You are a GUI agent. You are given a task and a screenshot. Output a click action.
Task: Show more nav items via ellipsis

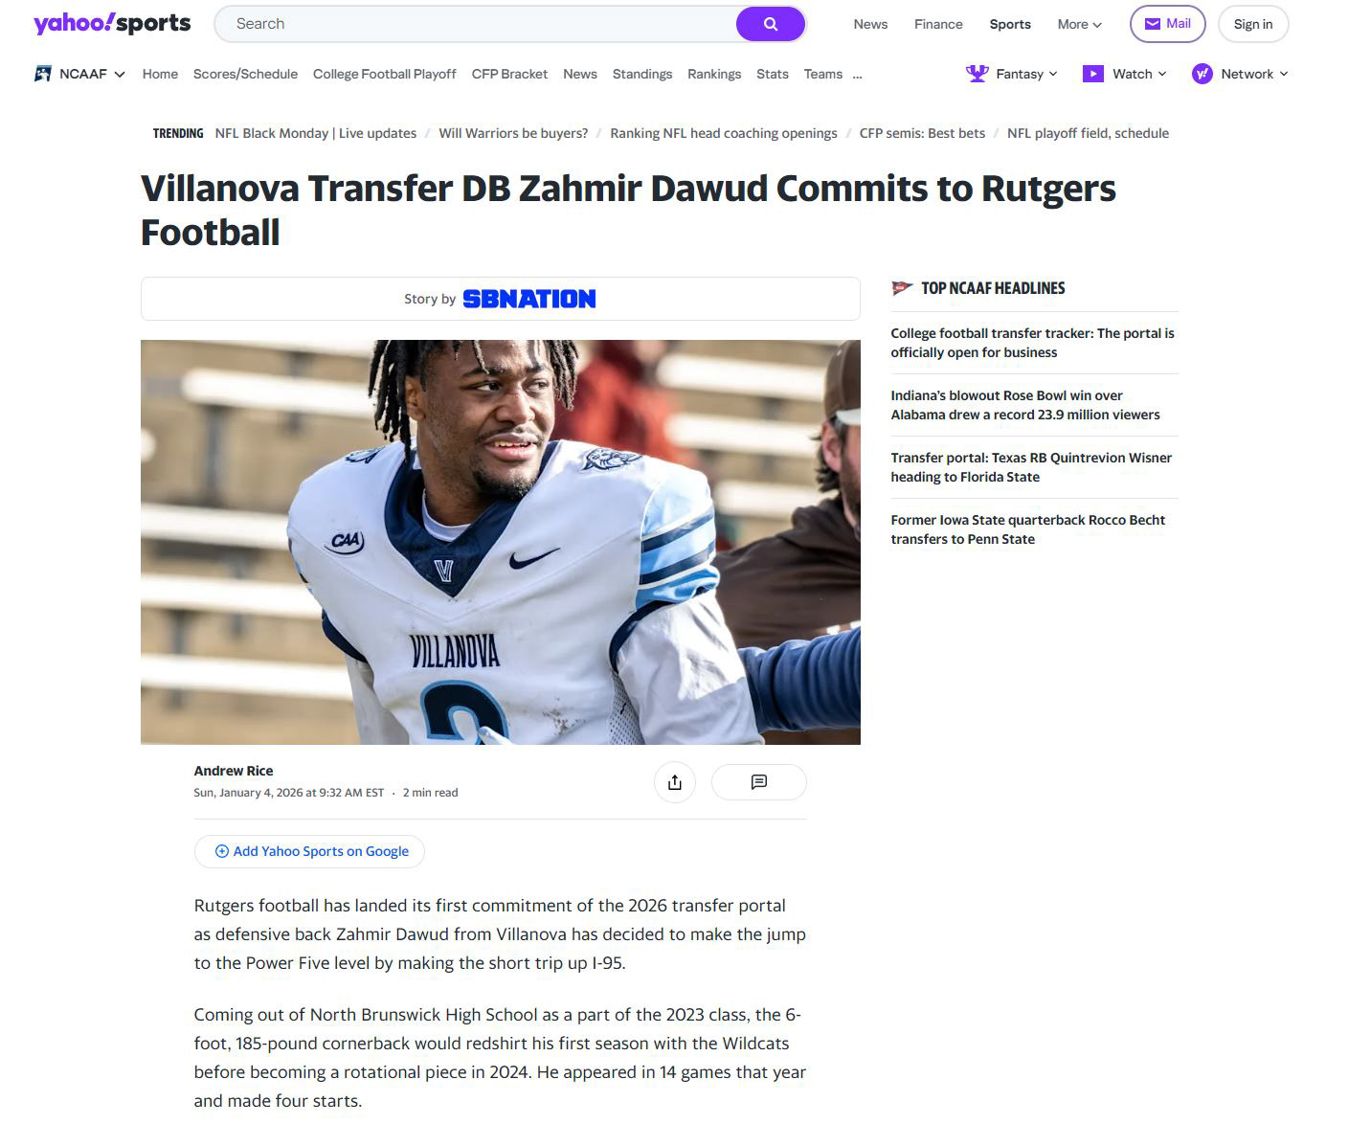[x=857, y=74]
